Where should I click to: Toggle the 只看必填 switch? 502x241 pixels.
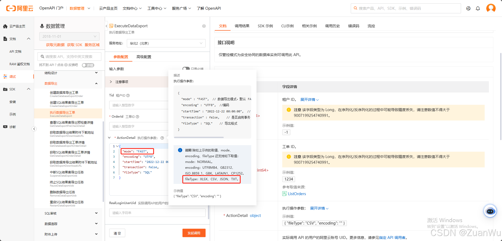[186, 69]
